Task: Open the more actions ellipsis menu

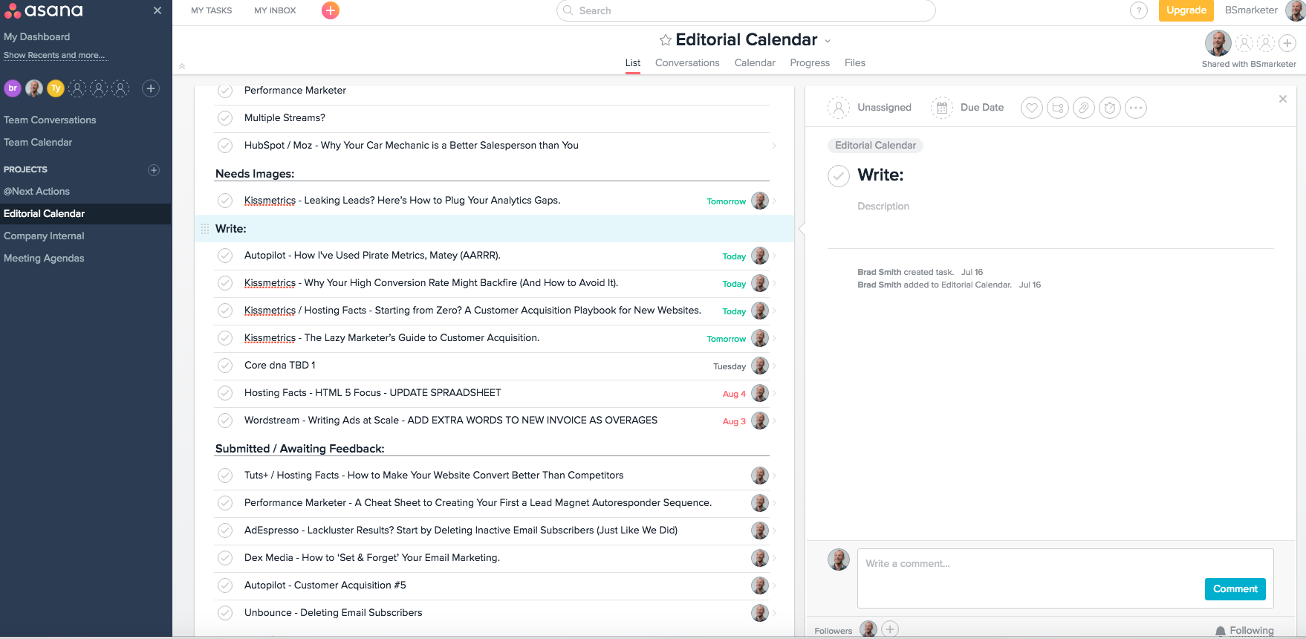Action: (x=1136, y=108)
